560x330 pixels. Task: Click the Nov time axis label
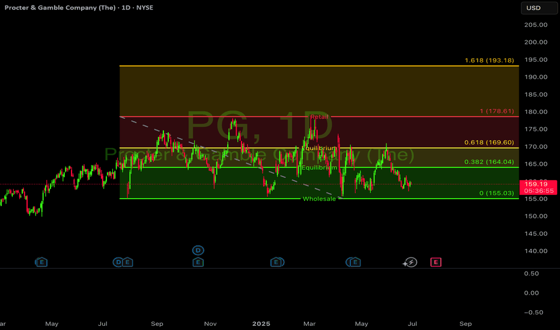(210, 323)
